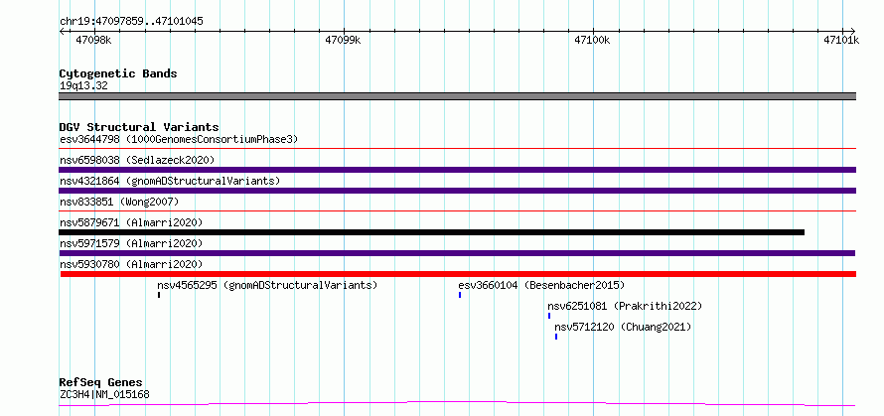This screenshot has height=416, width=884.
Task: Click the RefSeq Genes track heading
Action: click(100, 382)
